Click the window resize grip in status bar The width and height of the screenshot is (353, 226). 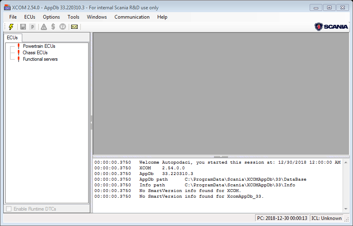click(347, 219)
